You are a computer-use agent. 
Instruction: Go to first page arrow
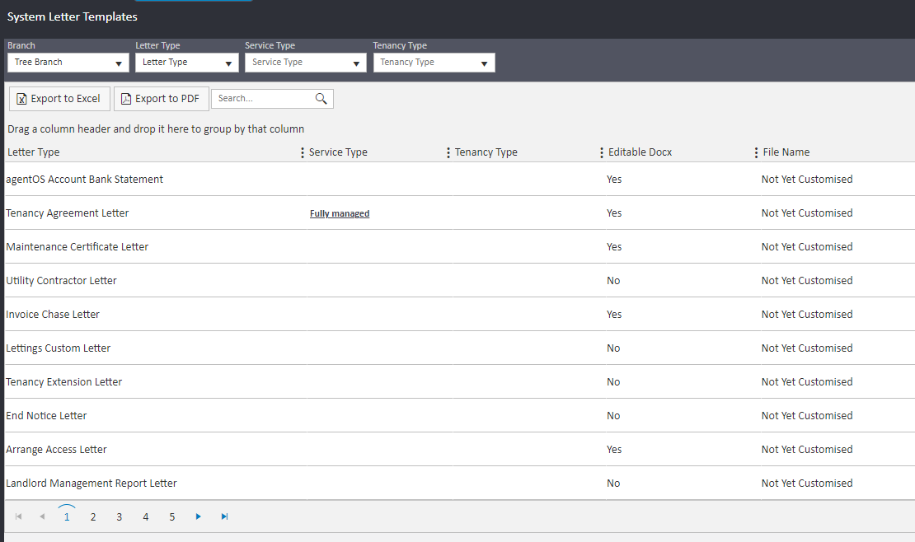(18, 516)
